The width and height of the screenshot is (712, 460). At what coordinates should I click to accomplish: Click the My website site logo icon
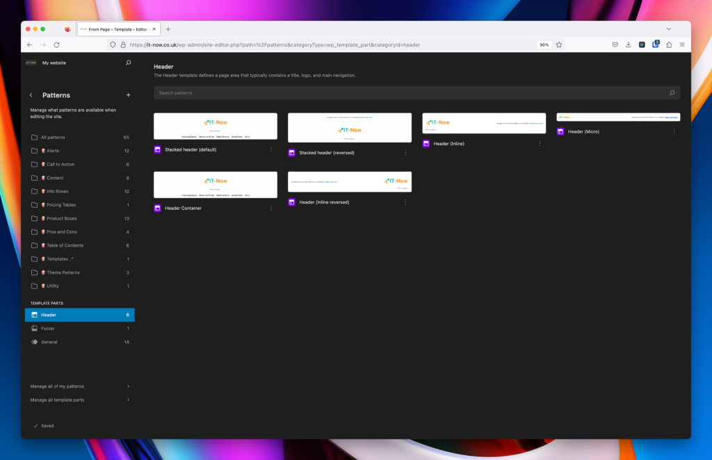point(31,63)
